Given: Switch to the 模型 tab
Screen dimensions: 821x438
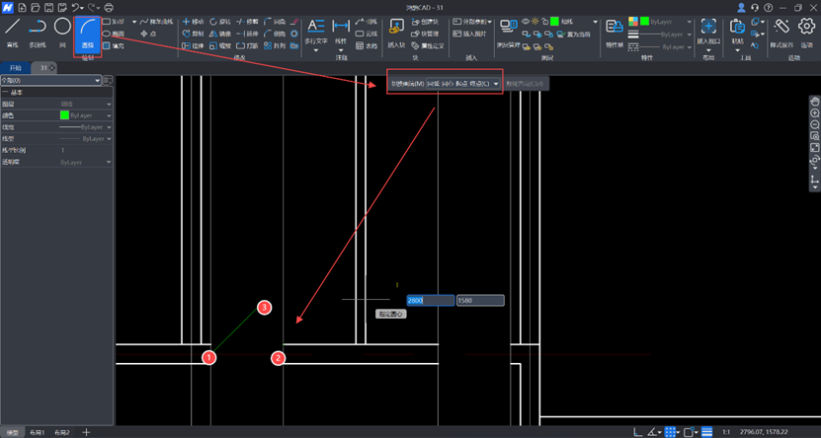Looking at the screenshot, I should pos(12,432).
